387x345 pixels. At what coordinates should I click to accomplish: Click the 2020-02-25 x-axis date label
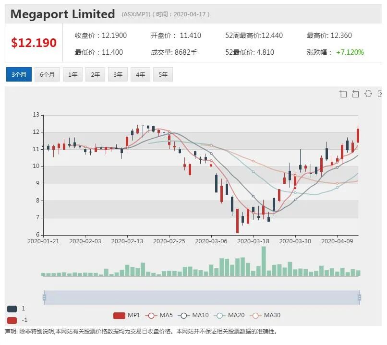click(169, 241)
